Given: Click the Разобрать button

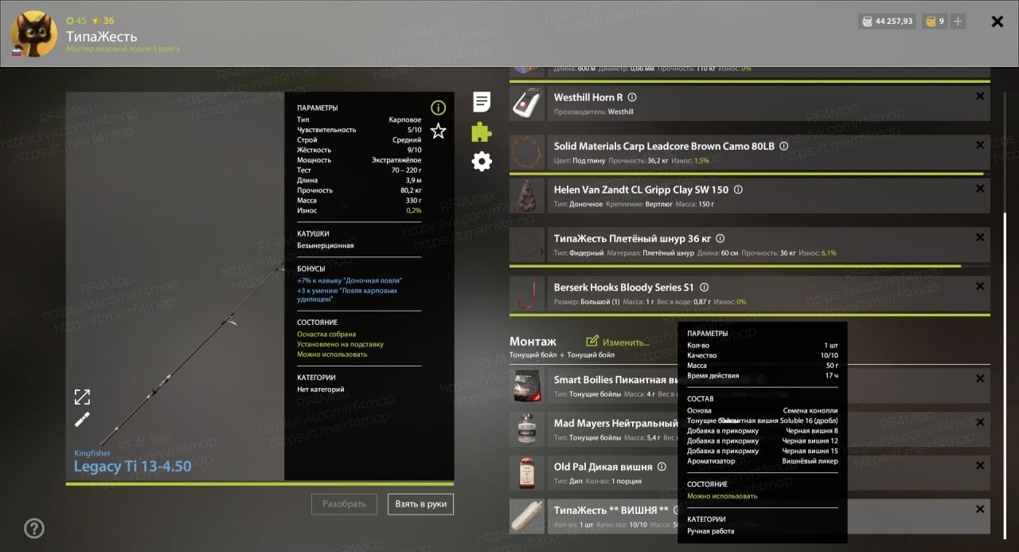Looking at the screenshot, I should pyautogui.click(x=344, y=503).
